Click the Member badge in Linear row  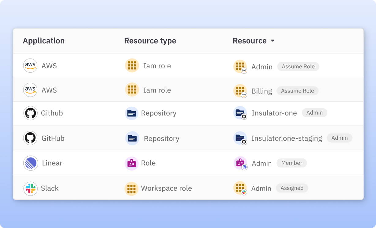coord(291,163)
